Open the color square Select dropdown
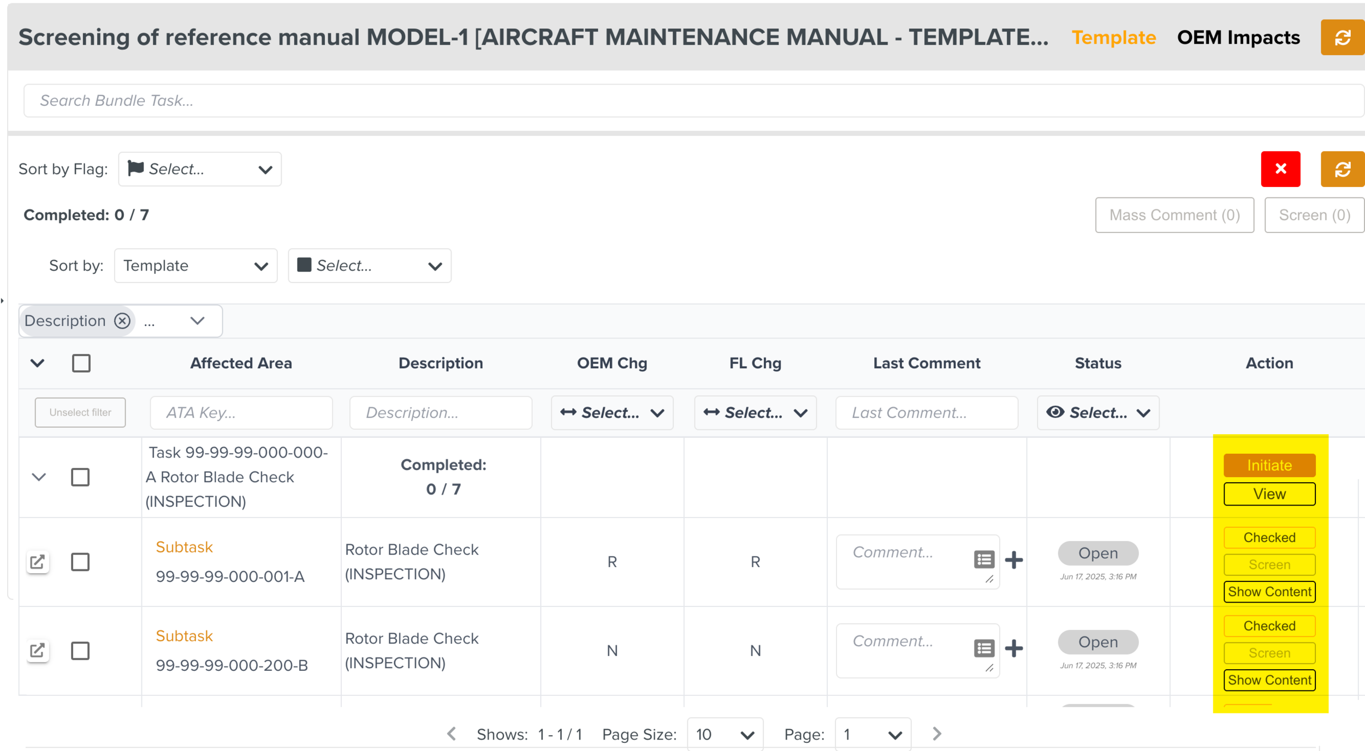Screen dimensions: 1365x751 tap(369, 266)
